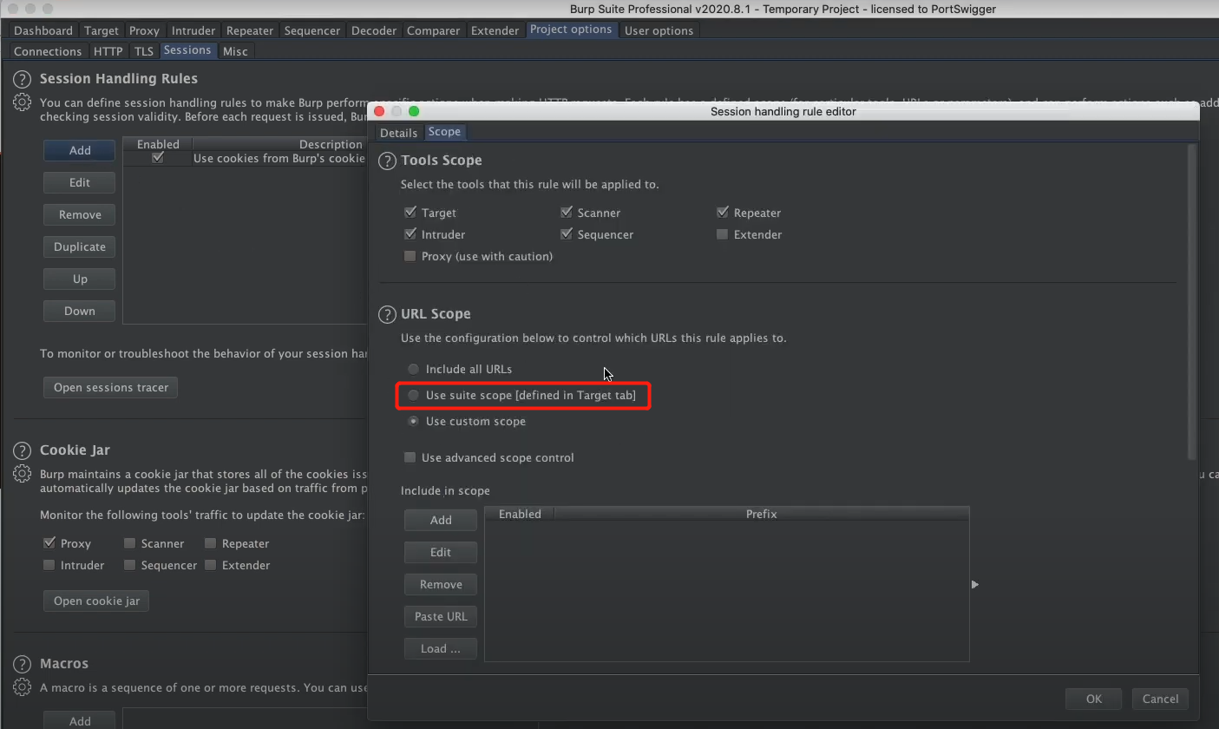Click the rule editor vertical scrollbar
This screenshot has width=1219, height=729.
(1192, 302)
